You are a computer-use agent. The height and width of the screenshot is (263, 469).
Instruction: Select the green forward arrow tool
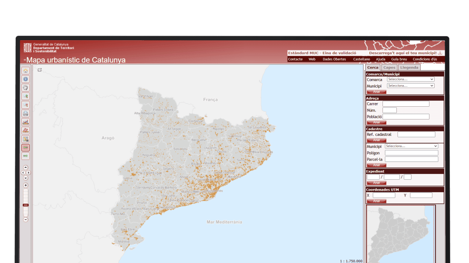click(25, 156)
